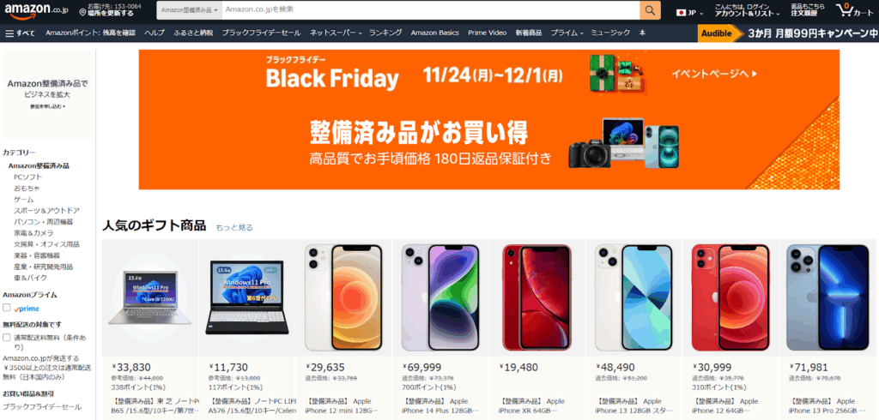Check the 通常配送料無料 checkbox
Screen dimensions: 879x420
tap(7, 337)
